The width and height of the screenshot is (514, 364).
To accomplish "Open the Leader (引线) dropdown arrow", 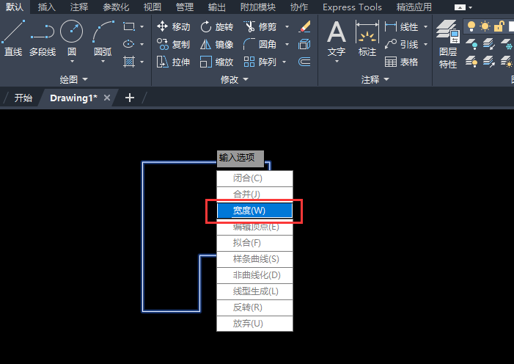I will 425,44.
